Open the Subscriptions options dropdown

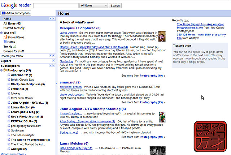(x=54, y=65)
